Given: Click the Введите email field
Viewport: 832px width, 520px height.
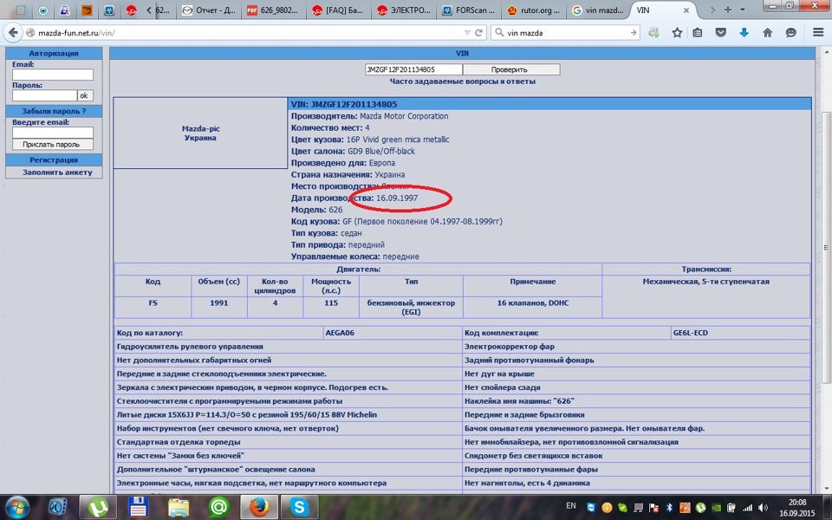Looking at the screenshot, I should click(x=53, y=132).
